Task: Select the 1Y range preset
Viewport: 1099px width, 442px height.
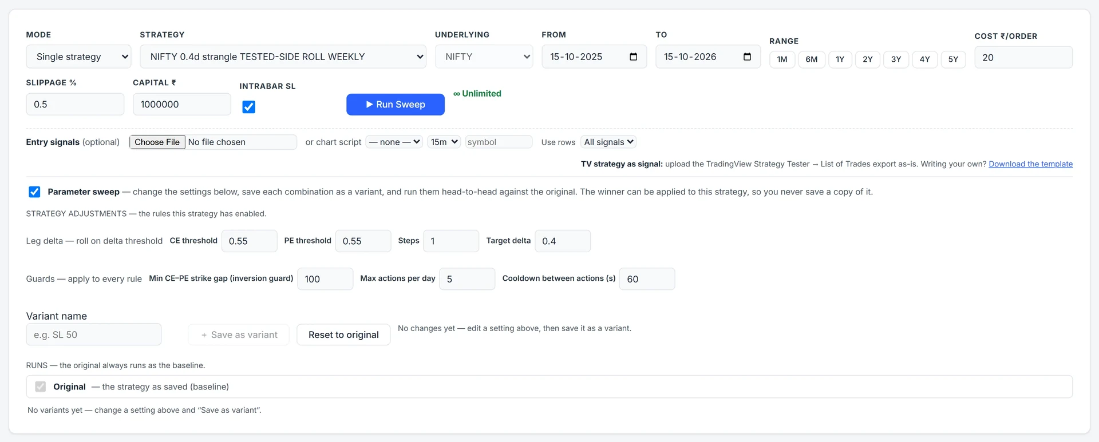Action: 840,59
